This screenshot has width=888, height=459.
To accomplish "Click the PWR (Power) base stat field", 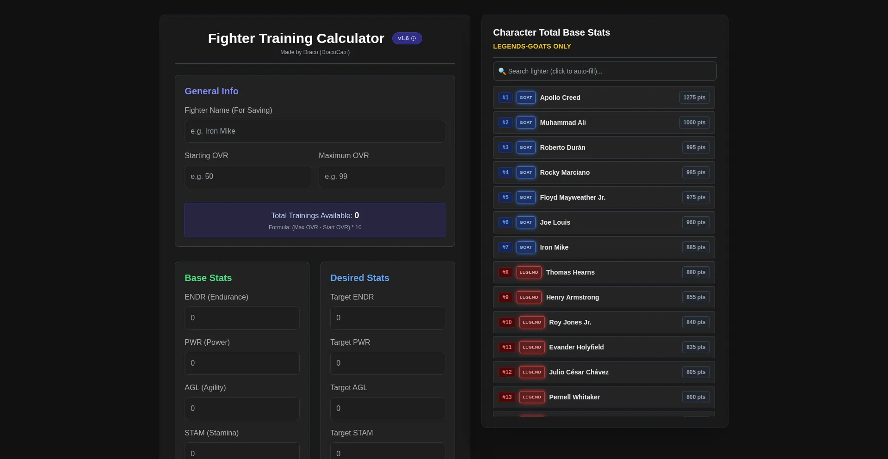I will click(x=242, y=363).
